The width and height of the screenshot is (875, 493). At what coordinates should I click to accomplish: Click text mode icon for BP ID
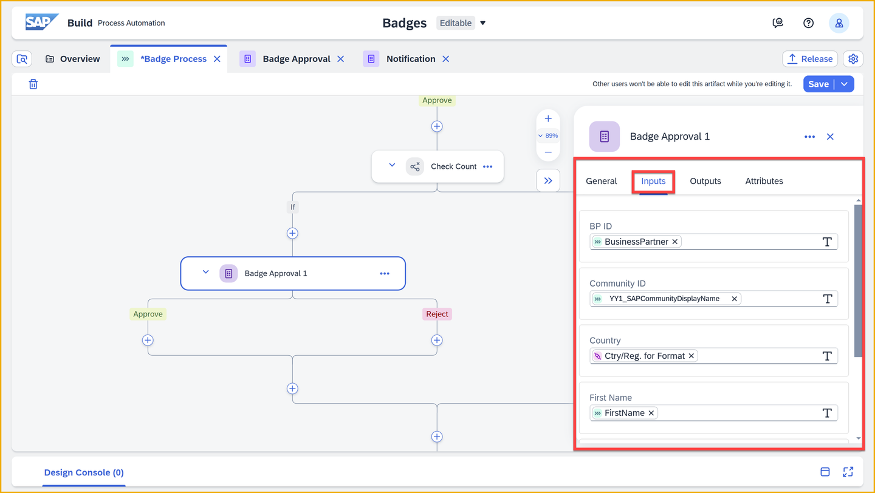pyautogui.click(x=827, y=242)
